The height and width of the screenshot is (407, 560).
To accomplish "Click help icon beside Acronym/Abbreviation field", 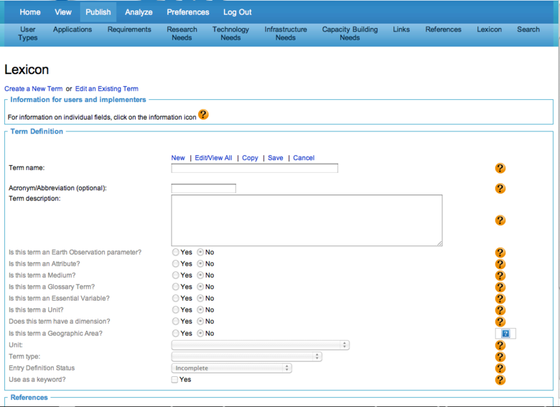I will 500,189.
